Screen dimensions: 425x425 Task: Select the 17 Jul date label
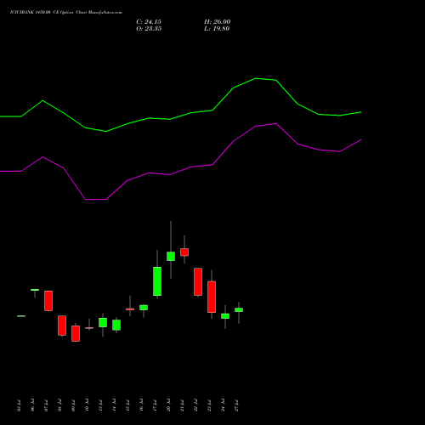point(155,405)
